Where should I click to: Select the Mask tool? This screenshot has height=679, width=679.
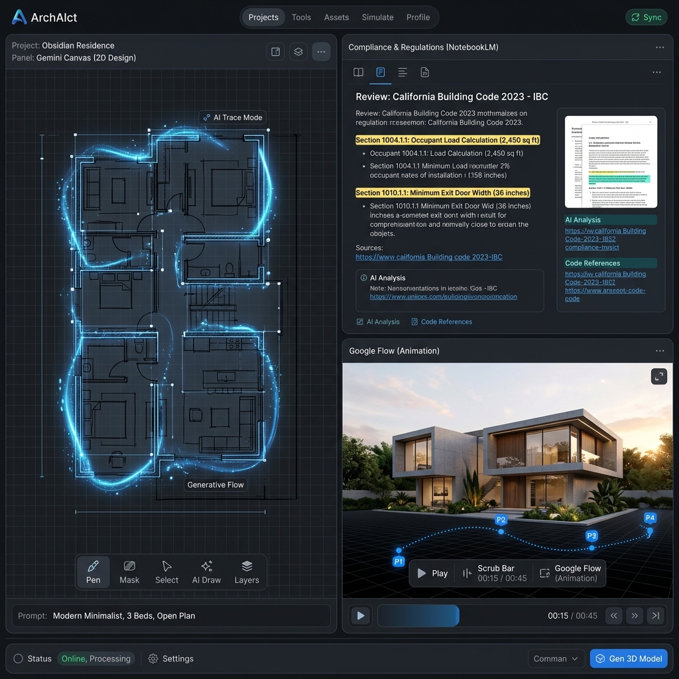129,572
